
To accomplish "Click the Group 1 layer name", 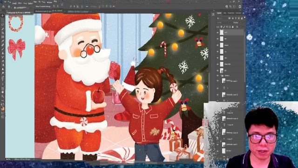I will tap(227, 76).
